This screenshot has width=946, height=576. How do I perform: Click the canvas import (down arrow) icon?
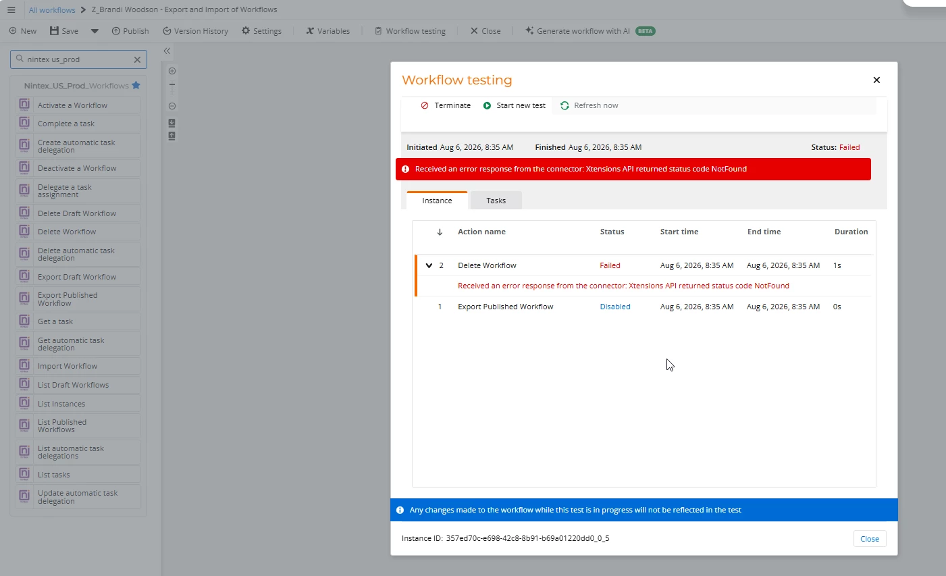tap(172, 123)
